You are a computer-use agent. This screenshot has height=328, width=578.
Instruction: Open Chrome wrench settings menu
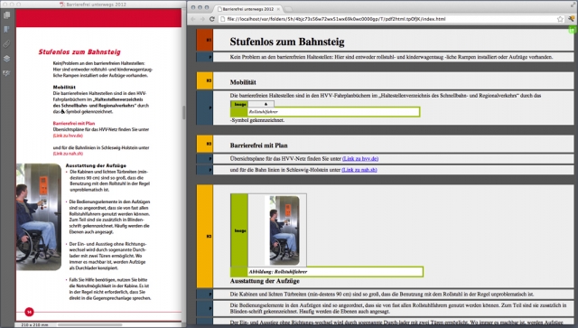click(572, 19)
